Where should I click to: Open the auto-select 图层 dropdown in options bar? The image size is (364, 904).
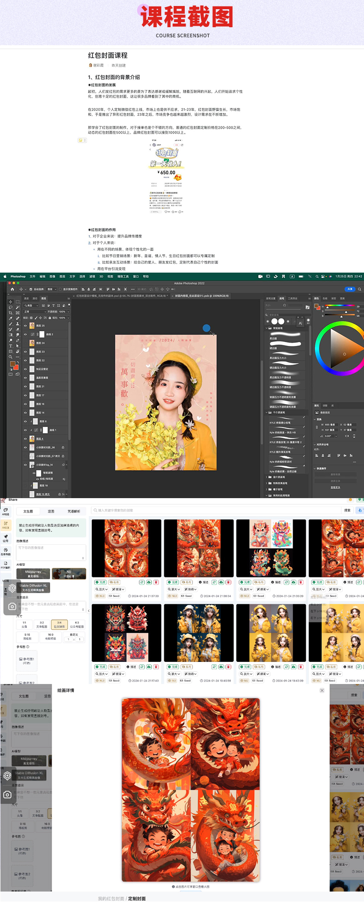(52, 289)
